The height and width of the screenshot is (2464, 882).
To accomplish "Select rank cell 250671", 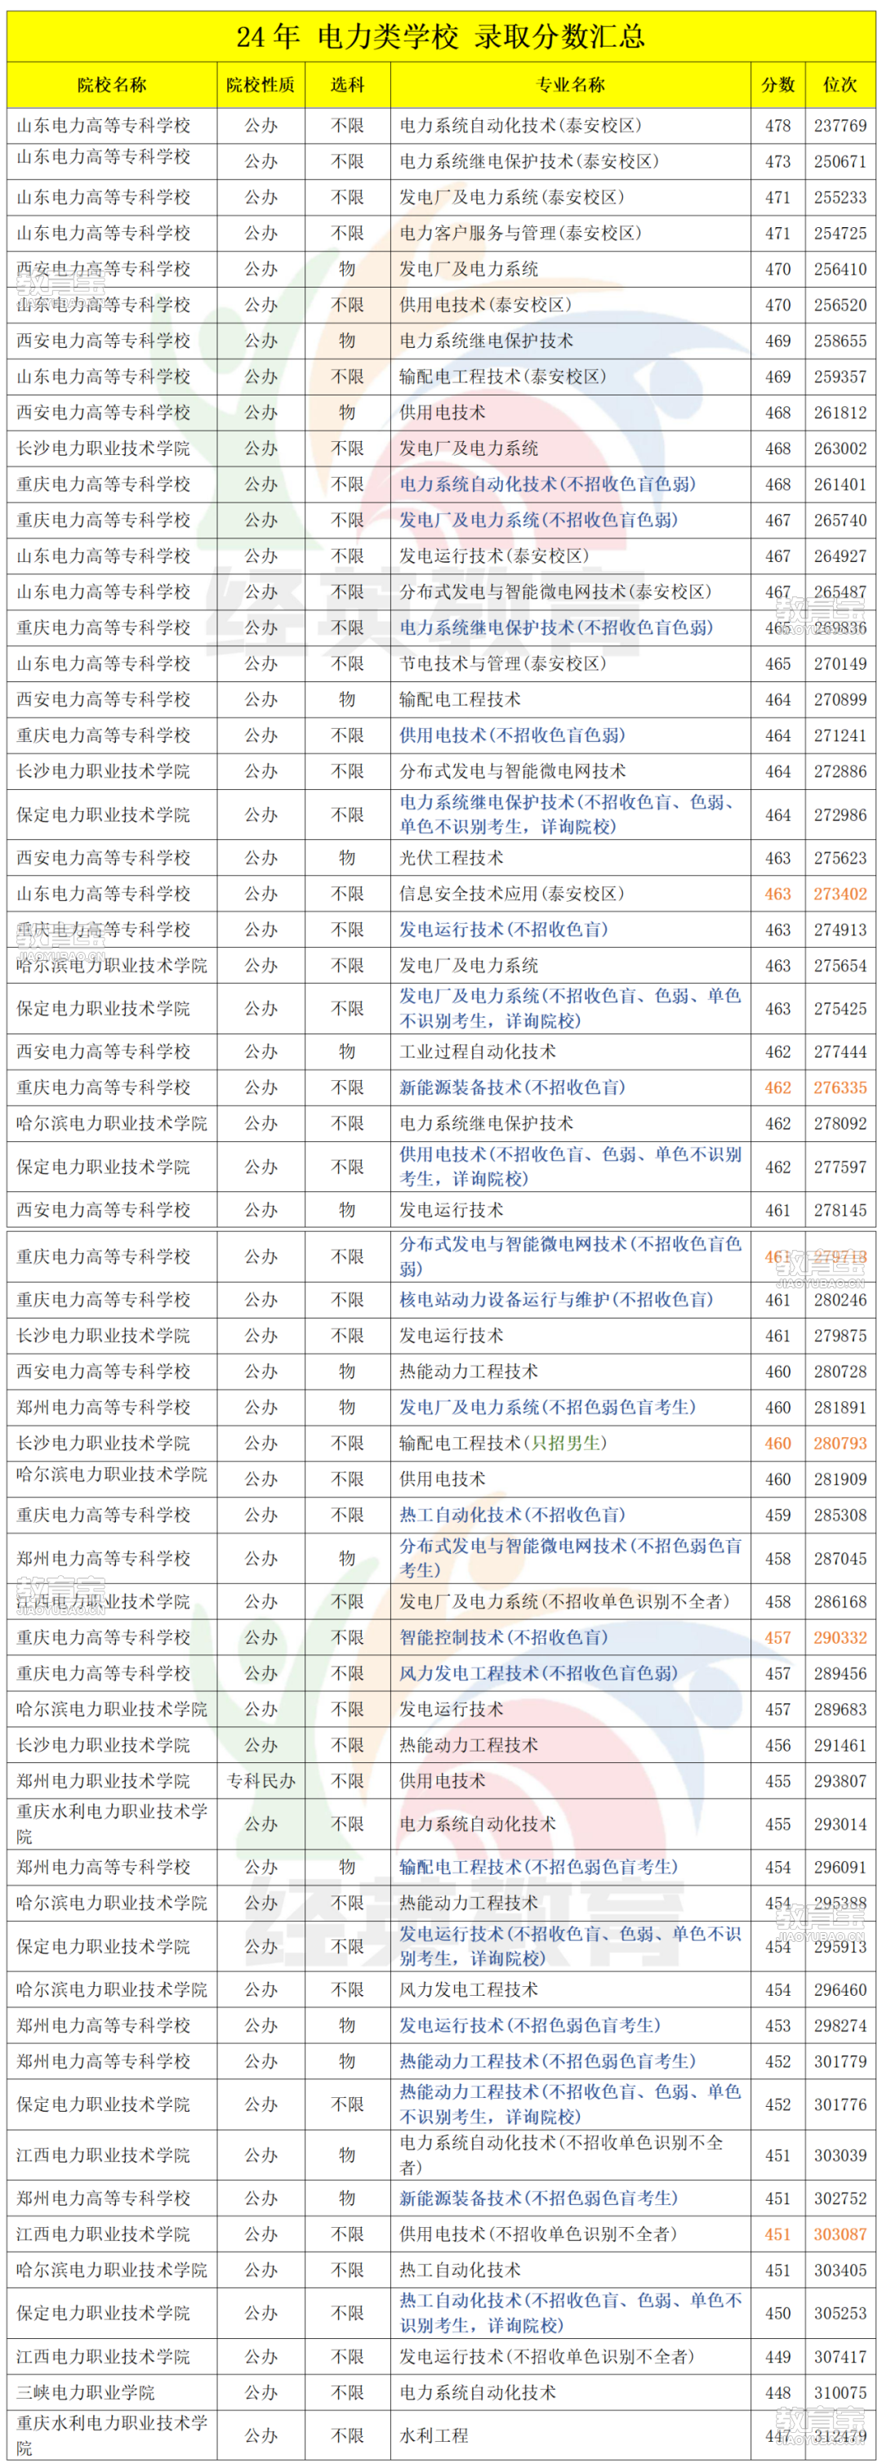I will click(x=840, y=162).
